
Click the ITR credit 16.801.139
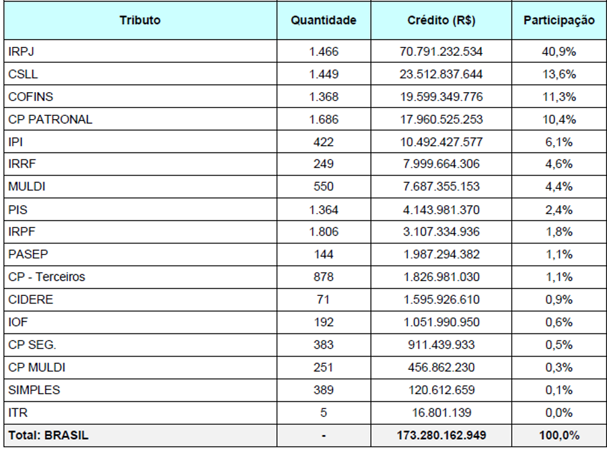(441, 412)
